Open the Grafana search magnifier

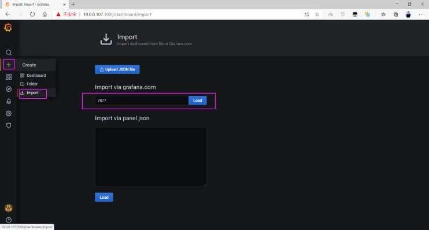(x=9, y=52)
